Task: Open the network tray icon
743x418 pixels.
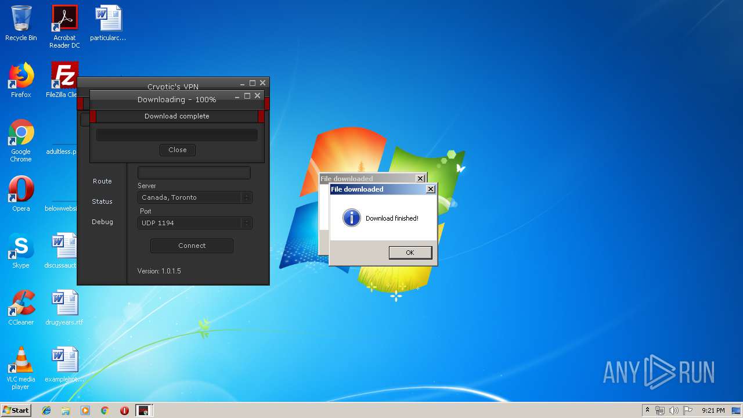Action: pyautogui.click(x=660, y=410)
